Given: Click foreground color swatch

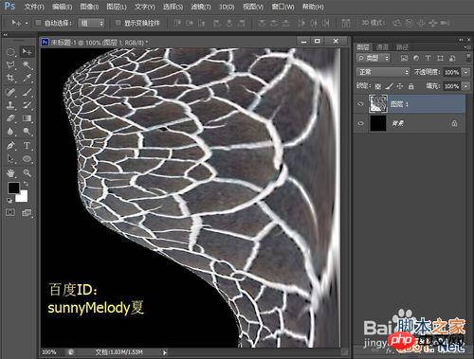Looking at the screenshot, I should coord(13,188).
